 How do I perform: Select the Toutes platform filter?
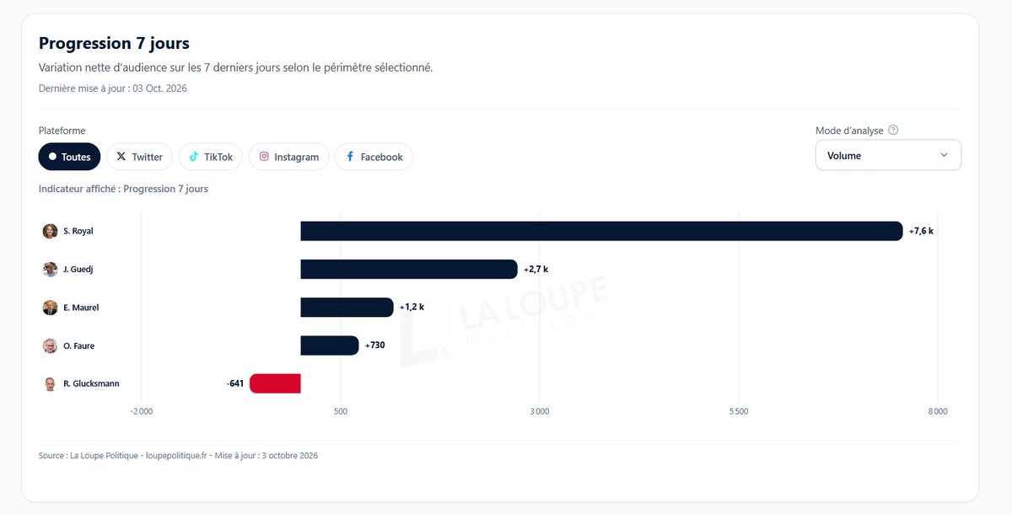pos(70,157)
